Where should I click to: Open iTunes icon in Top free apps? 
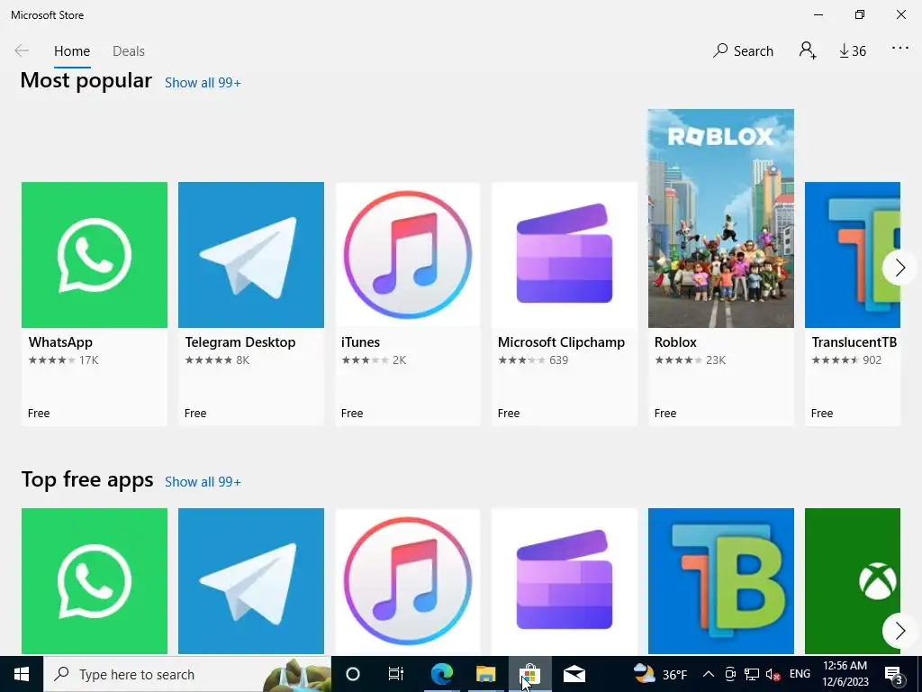tap(408, 581)
